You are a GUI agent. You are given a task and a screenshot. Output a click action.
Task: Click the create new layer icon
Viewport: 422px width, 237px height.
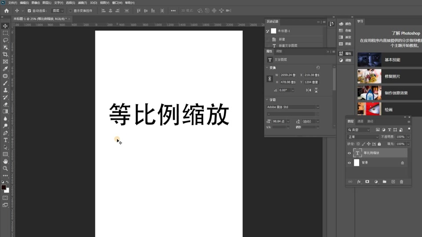pyautogui.click(x=393, y=182)
